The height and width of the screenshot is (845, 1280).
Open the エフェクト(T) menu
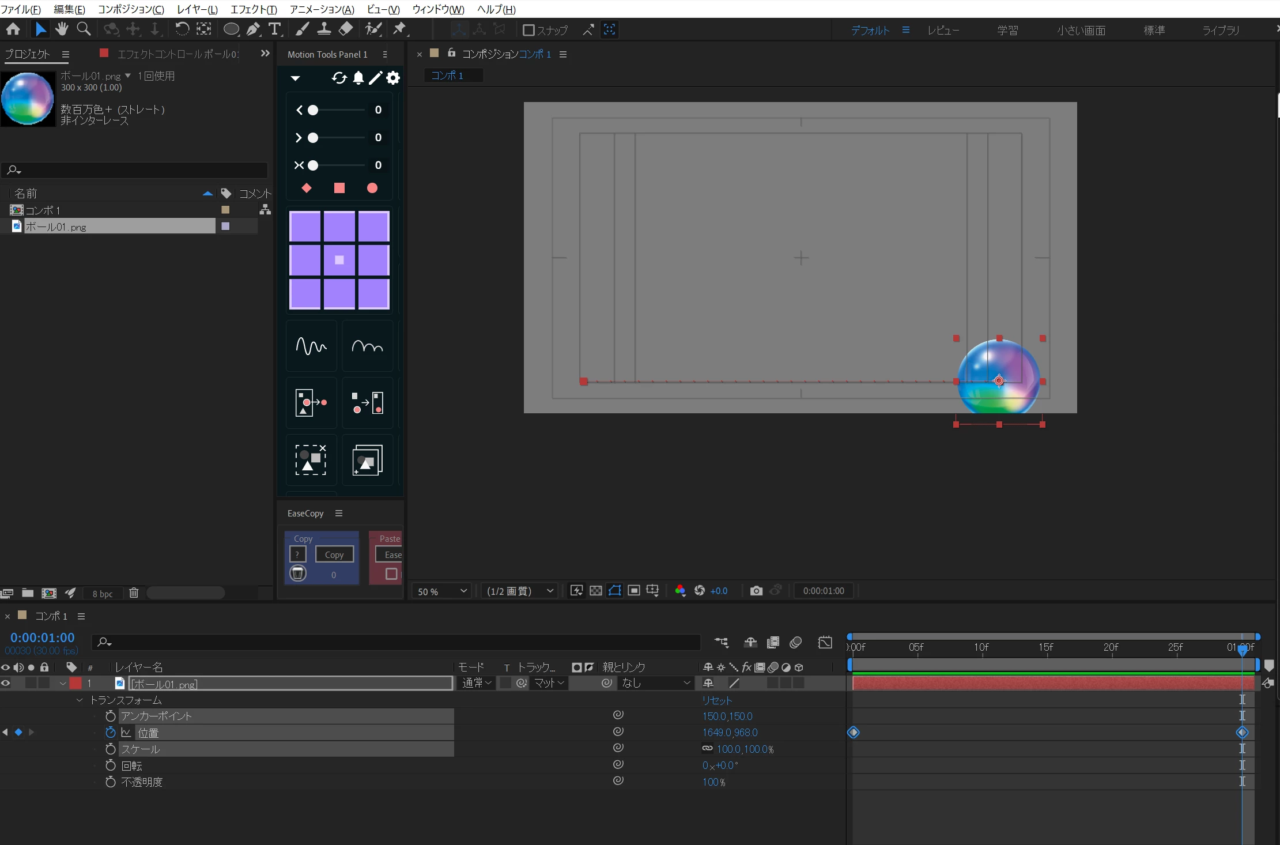(x=254, y=9)
